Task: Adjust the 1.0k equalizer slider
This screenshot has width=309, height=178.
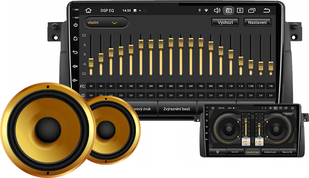Action: pos(231,54)
